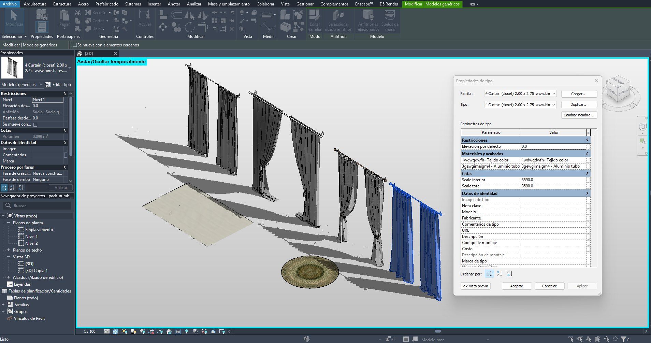Click the Editar tipo button
This screenshot has width=651, height=343.
coord(58,85)
